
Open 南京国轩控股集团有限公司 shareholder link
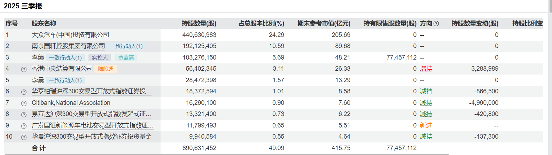pos(68,46)
